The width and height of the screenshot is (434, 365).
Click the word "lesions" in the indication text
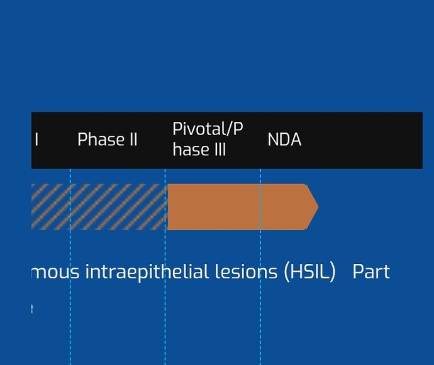(246, 271)
